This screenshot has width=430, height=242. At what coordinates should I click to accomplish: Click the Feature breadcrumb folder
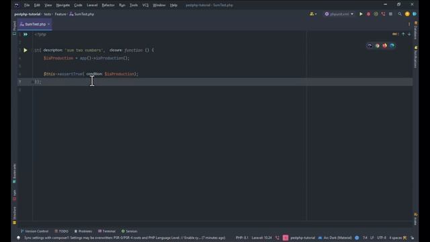[60, 14]
